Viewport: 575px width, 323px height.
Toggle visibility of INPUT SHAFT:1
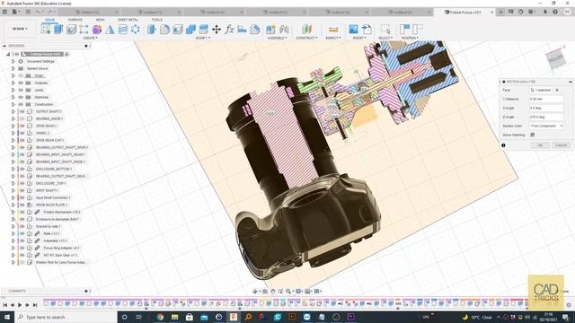[22, 190]
